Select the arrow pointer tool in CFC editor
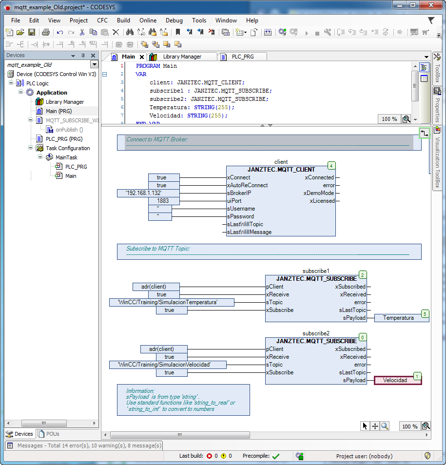This screenshot has height=465, width=446. pyautogui.click(x=365, y=426)
